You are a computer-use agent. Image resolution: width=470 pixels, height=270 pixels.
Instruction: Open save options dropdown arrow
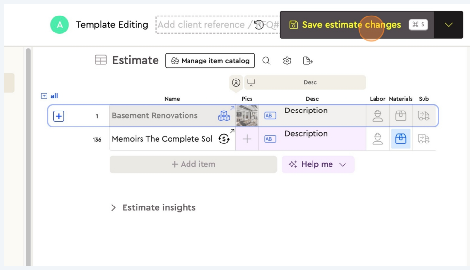point(448,25)
